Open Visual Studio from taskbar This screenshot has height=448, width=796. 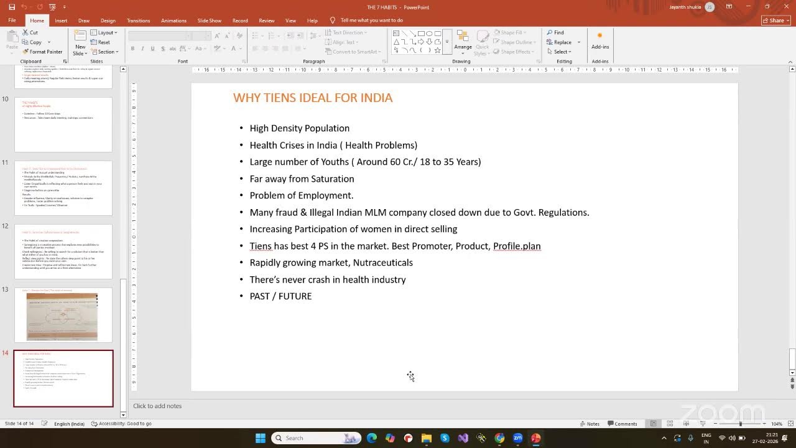(x=463, y=438)
